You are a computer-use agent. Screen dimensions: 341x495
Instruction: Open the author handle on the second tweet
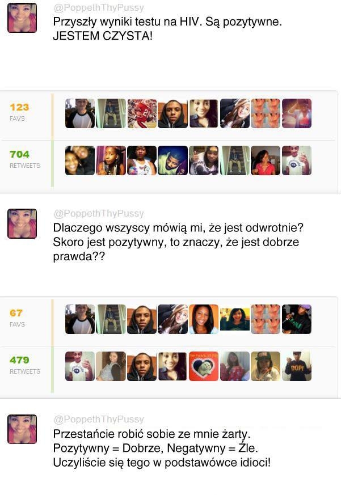(x=99, y=213)
